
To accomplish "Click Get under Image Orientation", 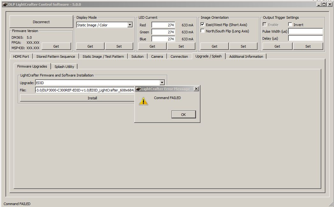I will (x=214, y=46).
